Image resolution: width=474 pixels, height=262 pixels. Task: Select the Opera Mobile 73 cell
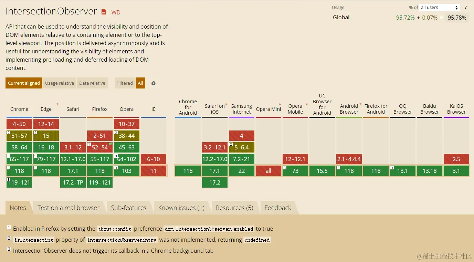tap(295, 171)
